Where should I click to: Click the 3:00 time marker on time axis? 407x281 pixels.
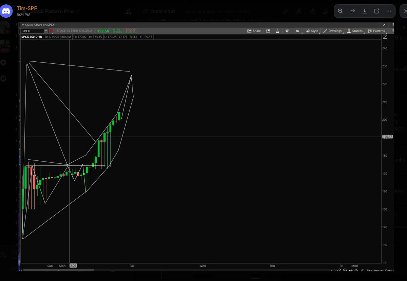(x=73, y=266)
